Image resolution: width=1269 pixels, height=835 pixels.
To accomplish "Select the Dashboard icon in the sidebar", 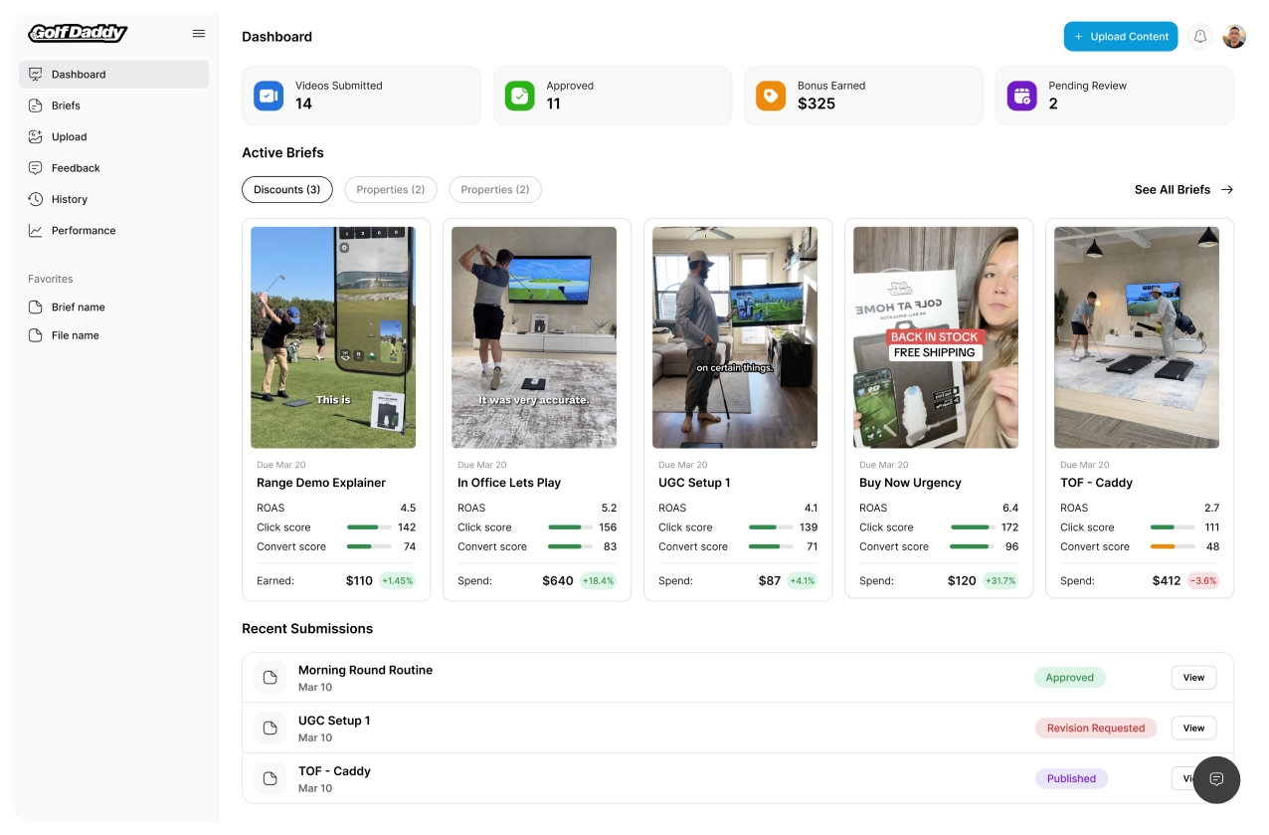I will tap(37, 74).
